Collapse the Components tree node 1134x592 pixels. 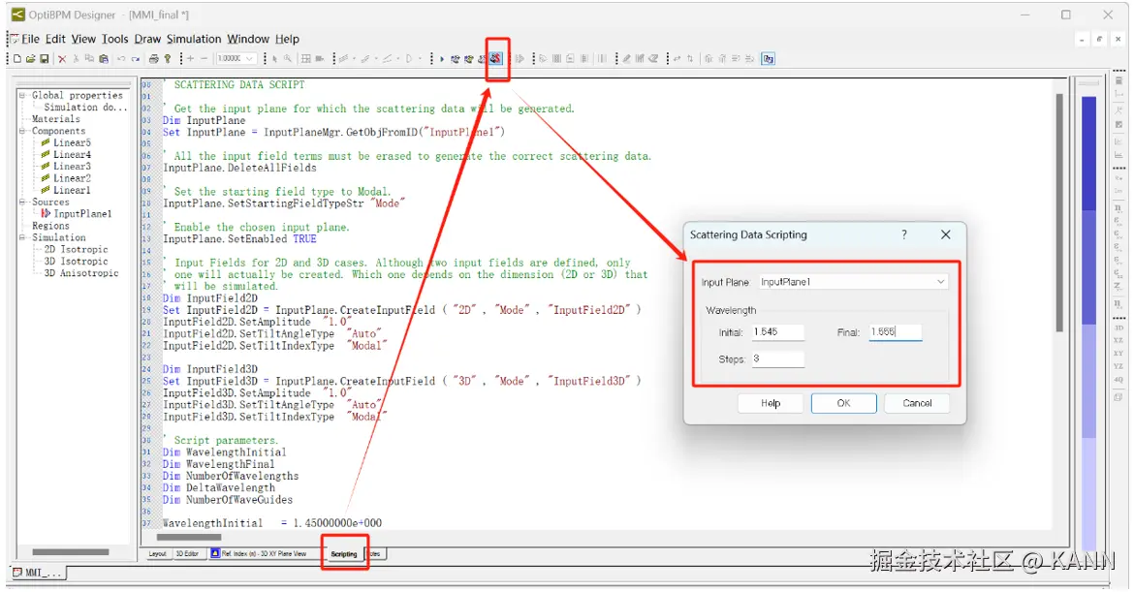pyautogui.click(x=22, y=131)
